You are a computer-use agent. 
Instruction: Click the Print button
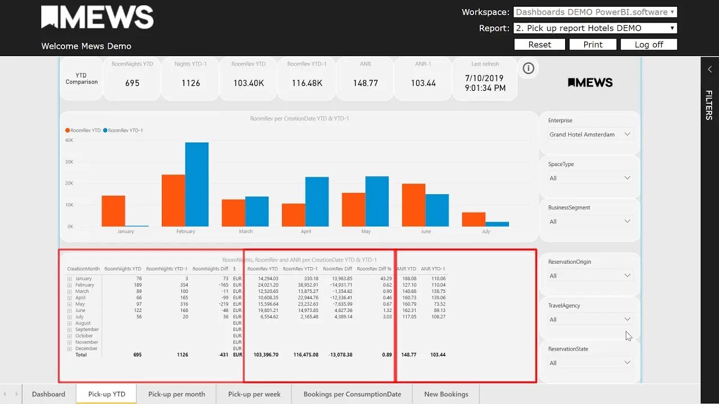coord(593,44)
